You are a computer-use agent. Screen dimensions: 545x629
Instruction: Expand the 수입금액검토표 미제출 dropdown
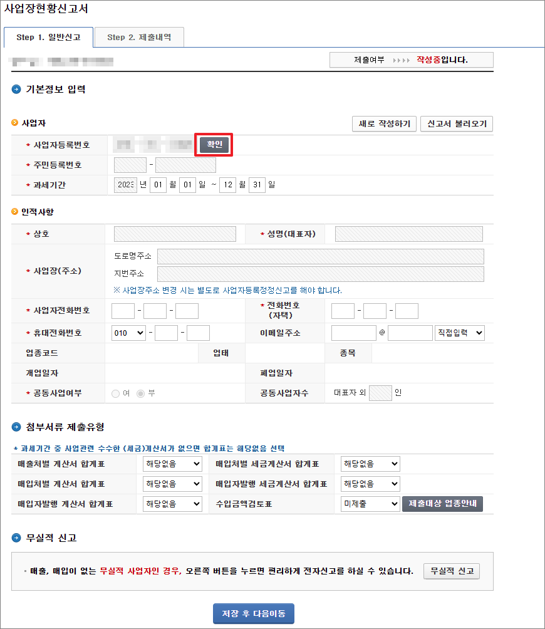point(370,504)
